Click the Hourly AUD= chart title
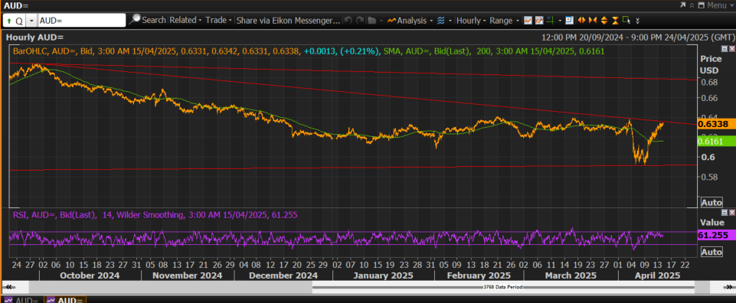The height and width of the screenshot is (303, 736). 35,37
